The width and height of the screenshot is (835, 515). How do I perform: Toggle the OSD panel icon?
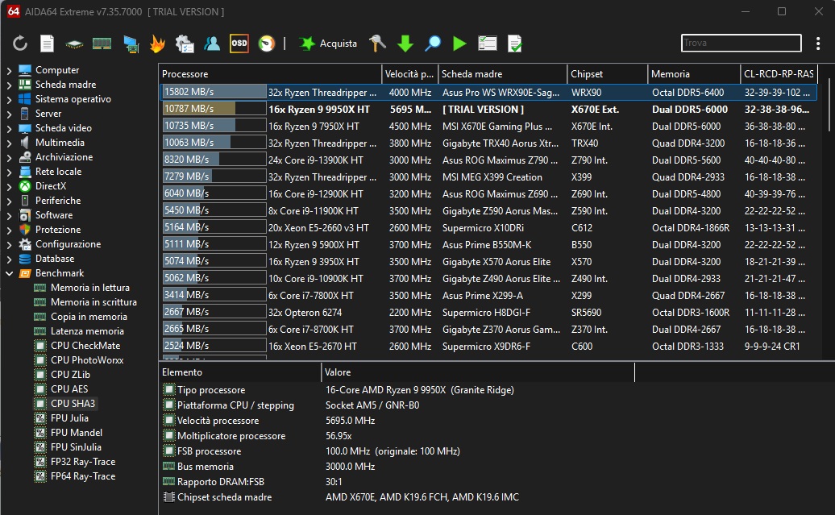click(x=239, y=44)
